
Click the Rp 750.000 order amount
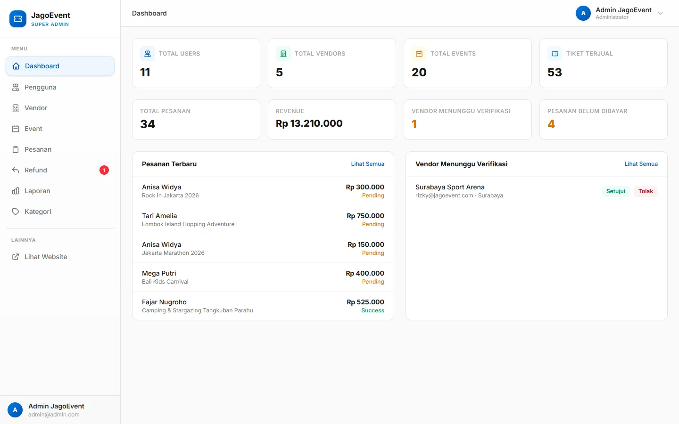[365, 216]
